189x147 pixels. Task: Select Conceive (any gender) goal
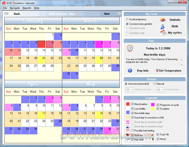click(127, 24)
